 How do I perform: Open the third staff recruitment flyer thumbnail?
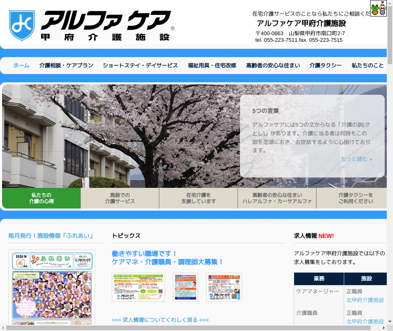tap(224, 287)
